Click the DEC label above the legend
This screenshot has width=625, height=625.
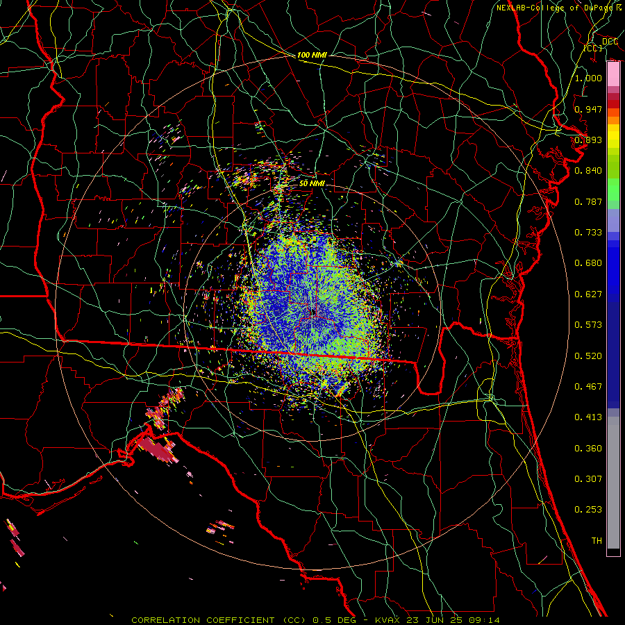[610, 42]
